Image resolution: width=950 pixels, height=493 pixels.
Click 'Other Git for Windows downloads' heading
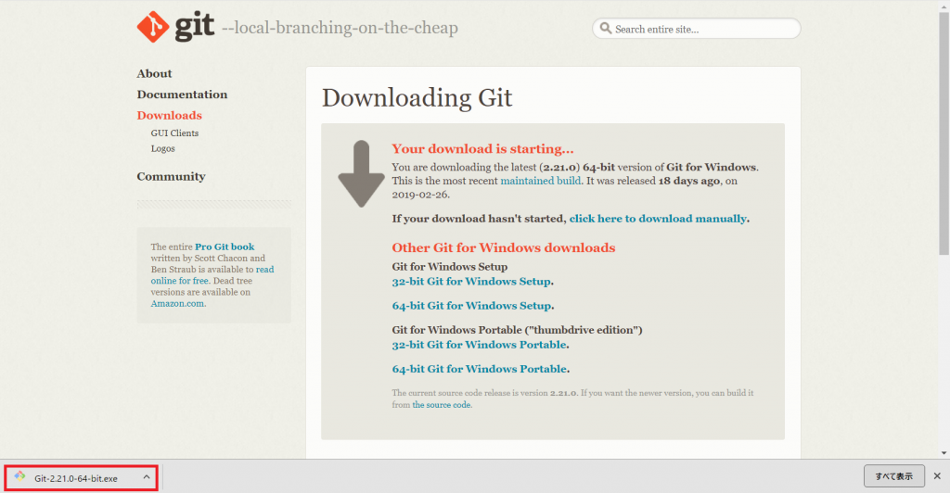pyautogui.click(x=504, y=247)
